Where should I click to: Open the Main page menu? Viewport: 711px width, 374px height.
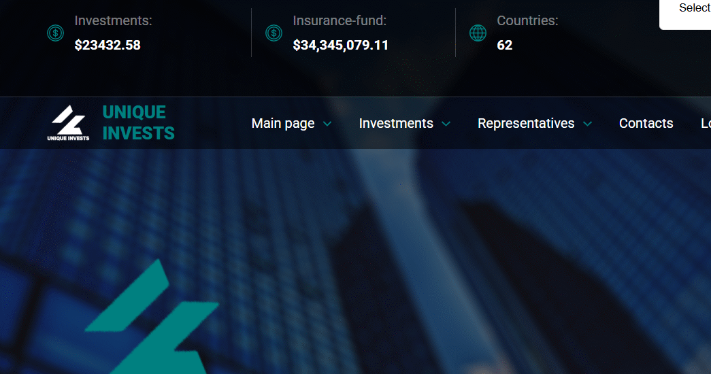click(x=283, y=123)
